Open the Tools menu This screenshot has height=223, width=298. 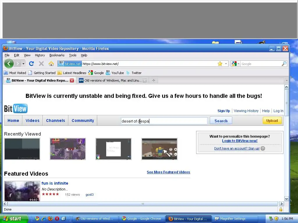pyautogui.click(x=72, y=55)
